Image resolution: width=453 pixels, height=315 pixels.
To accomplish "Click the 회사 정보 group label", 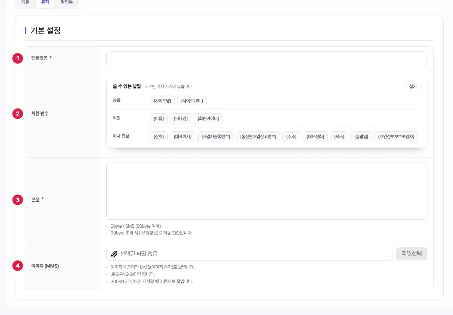I will [121, 136].
